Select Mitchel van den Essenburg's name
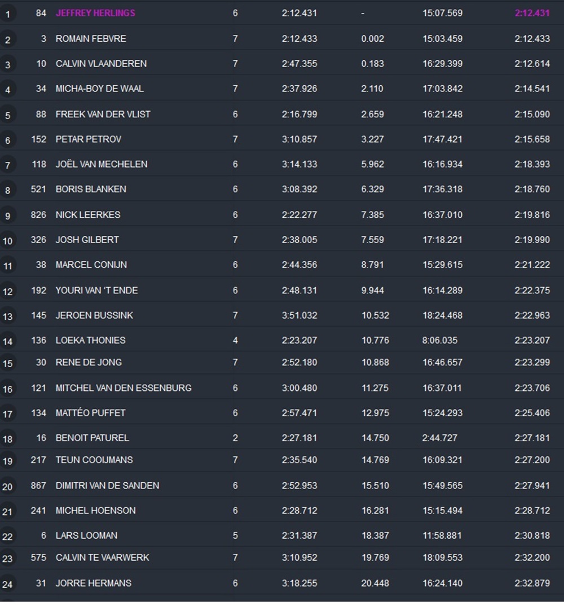 (124, 388)
